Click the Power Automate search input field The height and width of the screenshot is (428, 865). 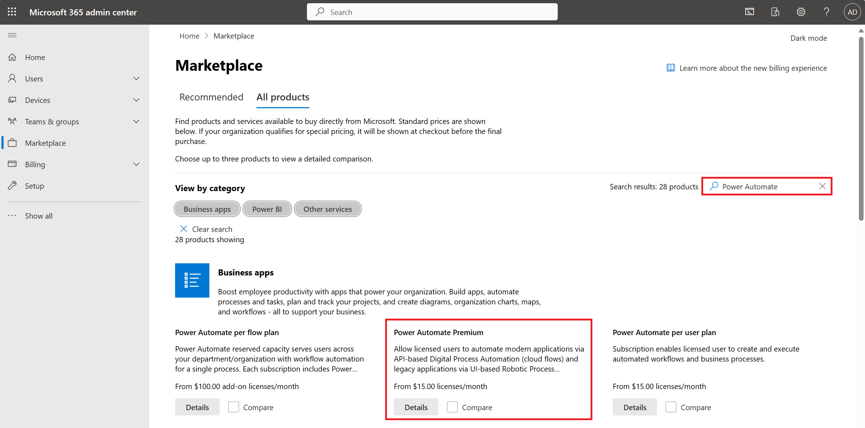pos(767,186)
